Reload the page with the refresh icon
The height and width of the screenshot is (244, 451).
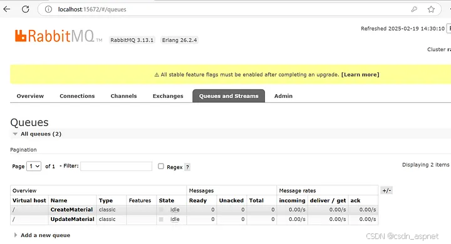[26, 9]
